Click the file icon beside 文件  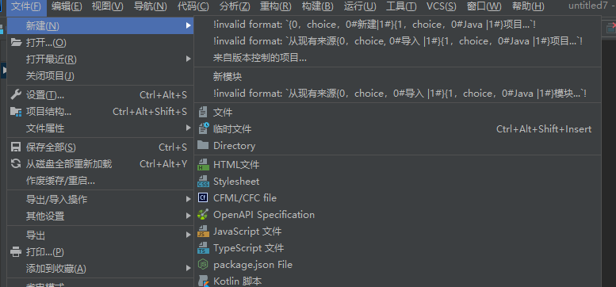tap(203, 113)
